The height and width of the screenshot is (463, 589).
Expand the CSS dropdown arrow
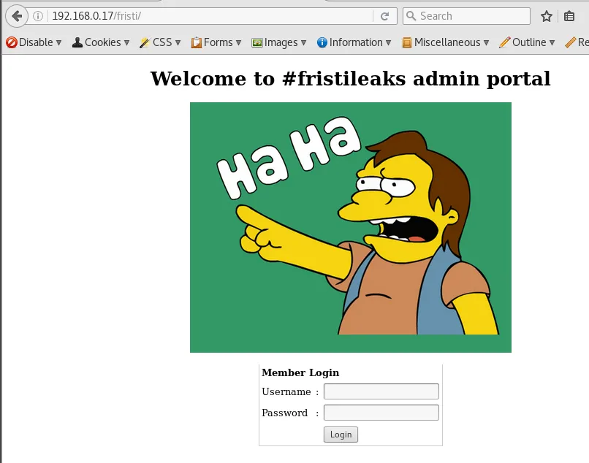click(178, 43)
